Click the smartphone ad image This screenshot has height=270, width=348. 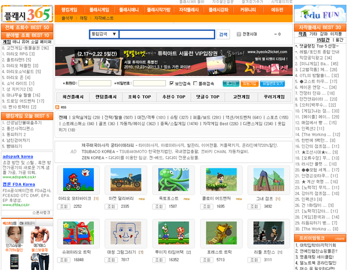point(14,262)
